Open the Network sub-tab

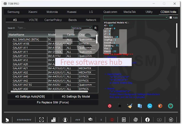click(91, 20)
